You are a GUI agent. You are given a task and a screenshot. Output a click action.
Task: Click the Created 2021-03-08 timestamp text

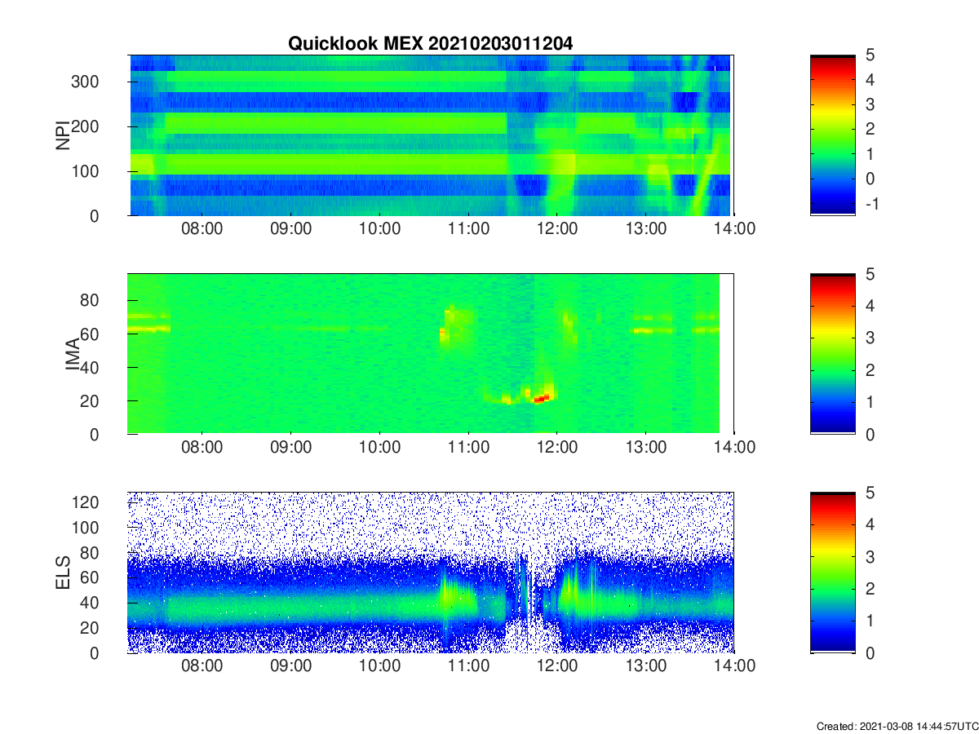pos(897,726)
